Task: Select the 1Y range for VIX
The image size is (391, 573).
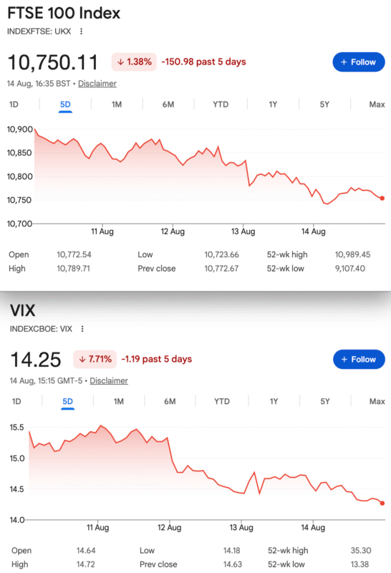Action: pos(274,402)
